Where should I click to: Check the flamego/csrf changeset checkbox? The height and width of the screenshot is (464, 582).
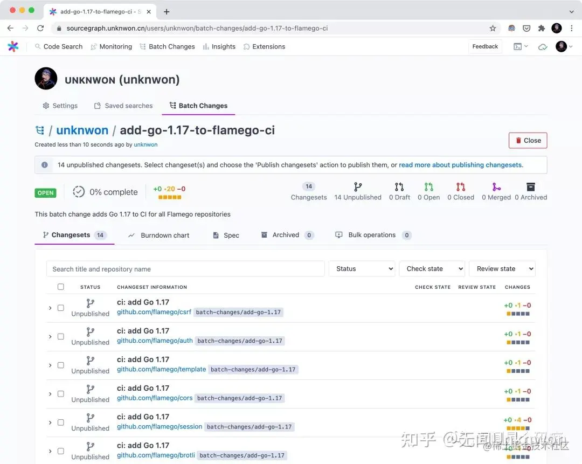[x=61, y=308]
